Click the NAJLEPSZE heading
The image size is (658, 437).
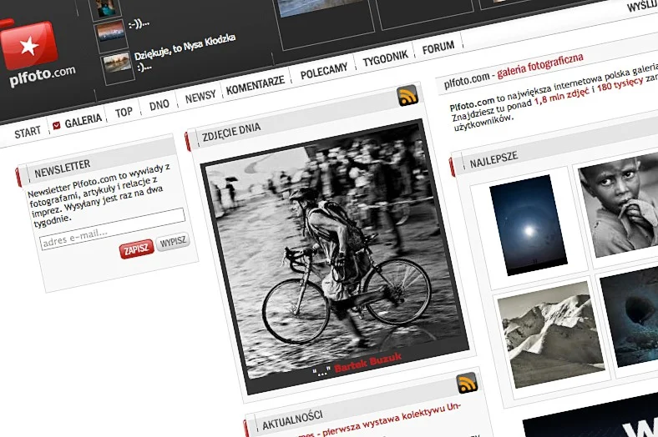[493, 160]
